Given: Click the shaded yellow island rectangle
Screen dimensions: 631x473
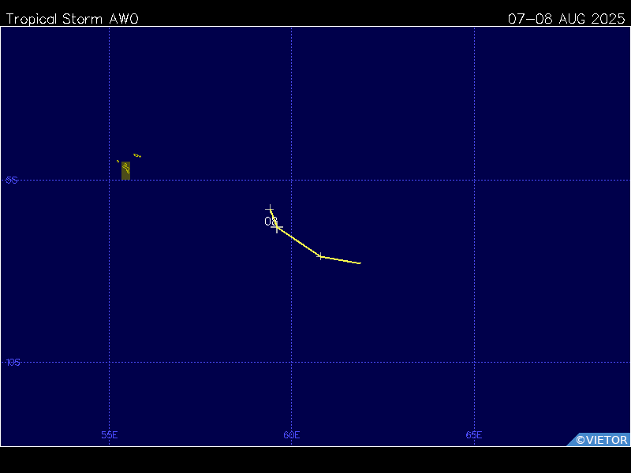Looking at the screenshot, I should [x=125, y=170].
